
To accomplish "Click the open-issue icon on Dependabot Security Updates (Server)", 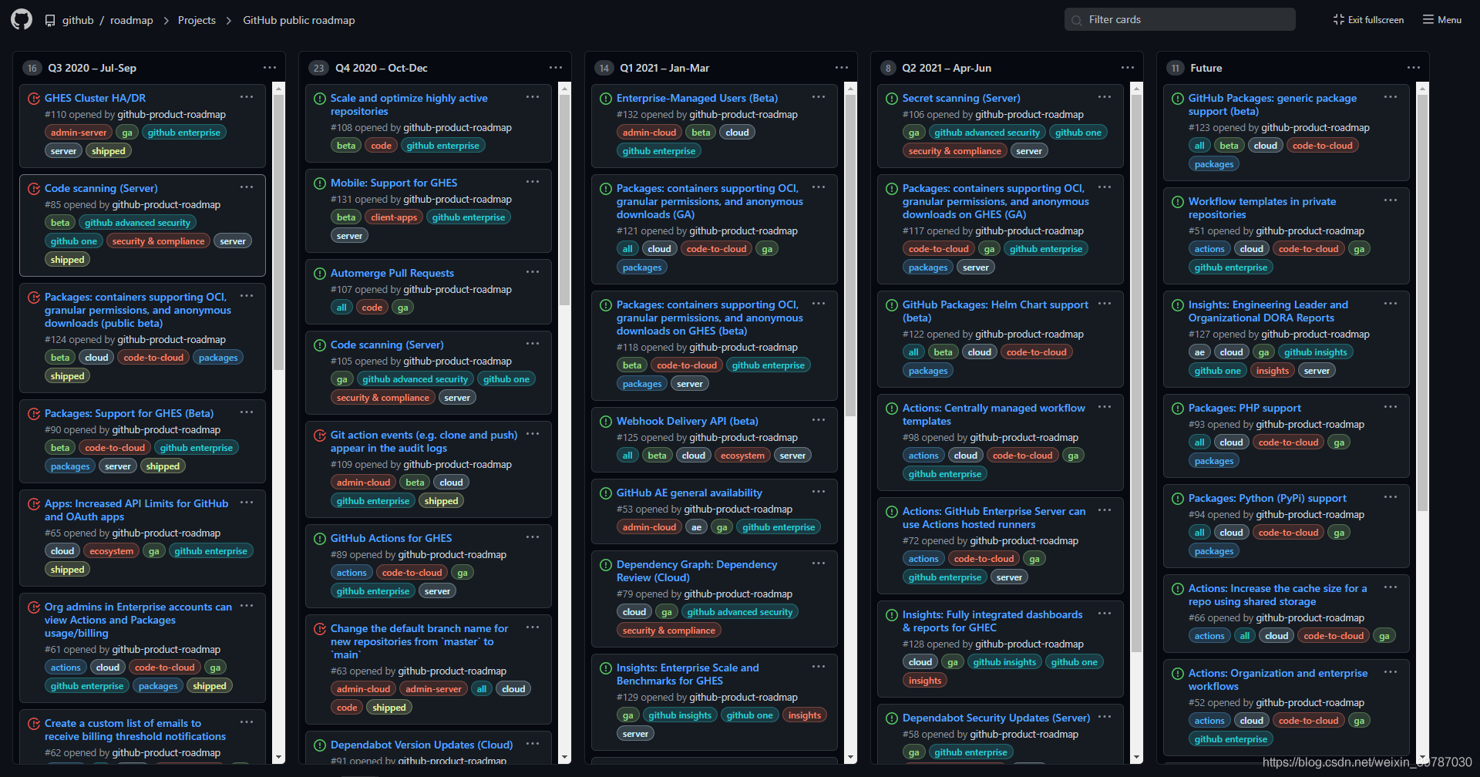I will point(892,718).
